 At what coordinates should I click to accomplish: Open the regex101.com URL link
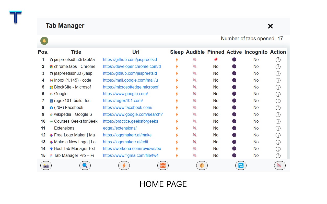pyautogui.click(x=123, y=100)
